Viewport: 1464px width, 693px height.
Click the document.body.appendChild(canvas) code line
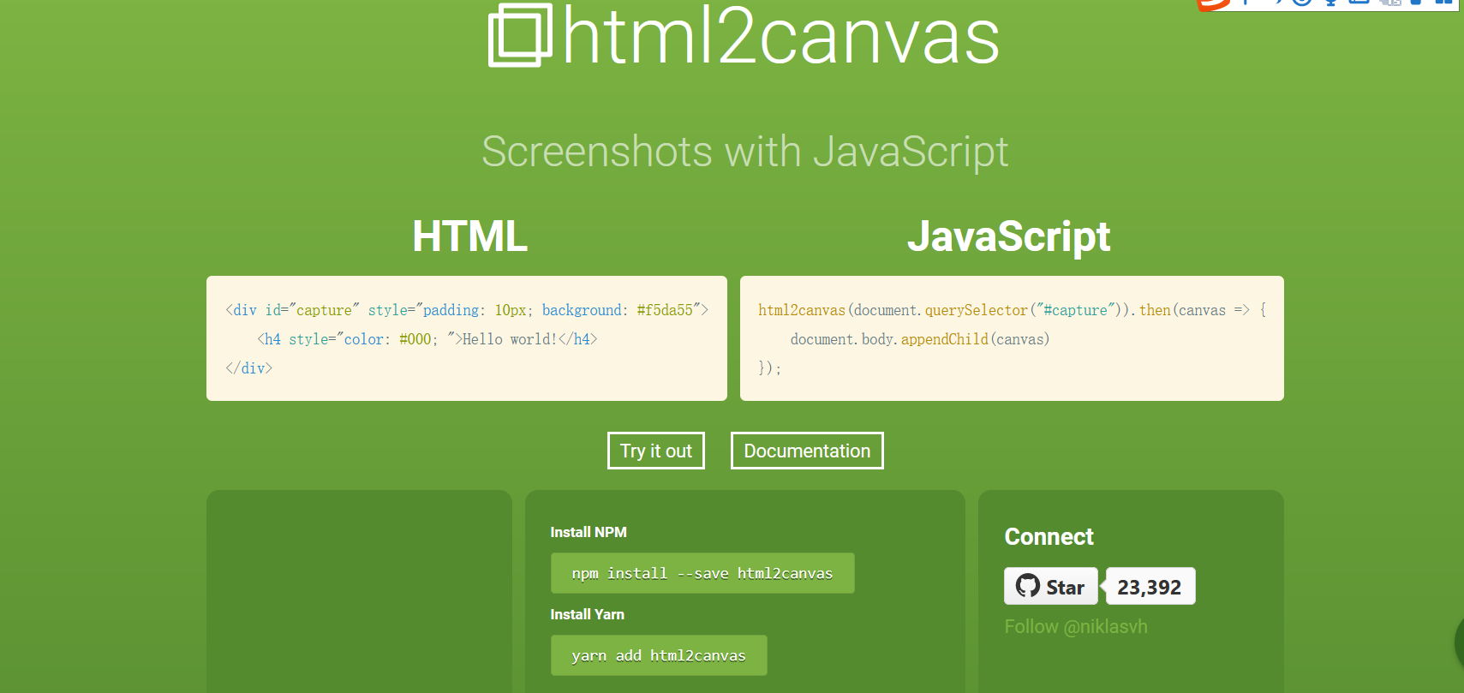(x=920, y=339)
